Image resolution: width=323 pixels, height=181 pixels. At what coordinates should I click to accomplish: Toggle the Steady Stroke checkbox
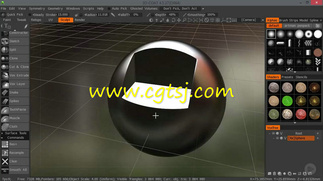tap(30, 15)
